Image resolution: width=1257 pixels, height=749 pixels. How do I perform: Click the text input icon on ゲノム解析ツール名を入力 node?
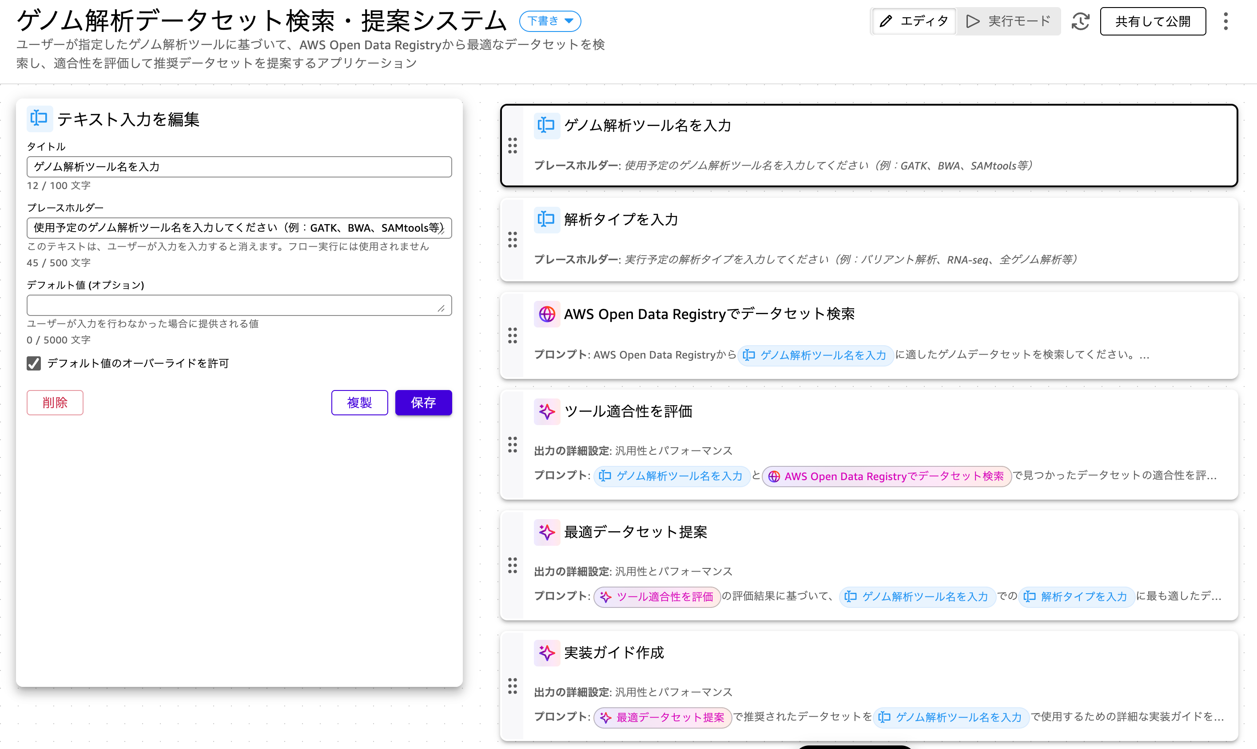[547, 126]
